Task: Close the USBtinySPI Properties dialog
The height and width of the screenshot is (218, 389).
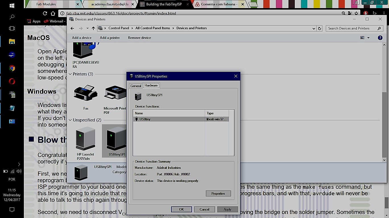Action: click(236, 76)
